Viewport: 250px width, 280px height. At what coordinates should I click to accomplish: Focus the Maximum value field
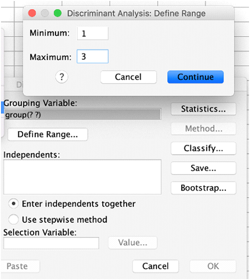(x=93, y=57)
